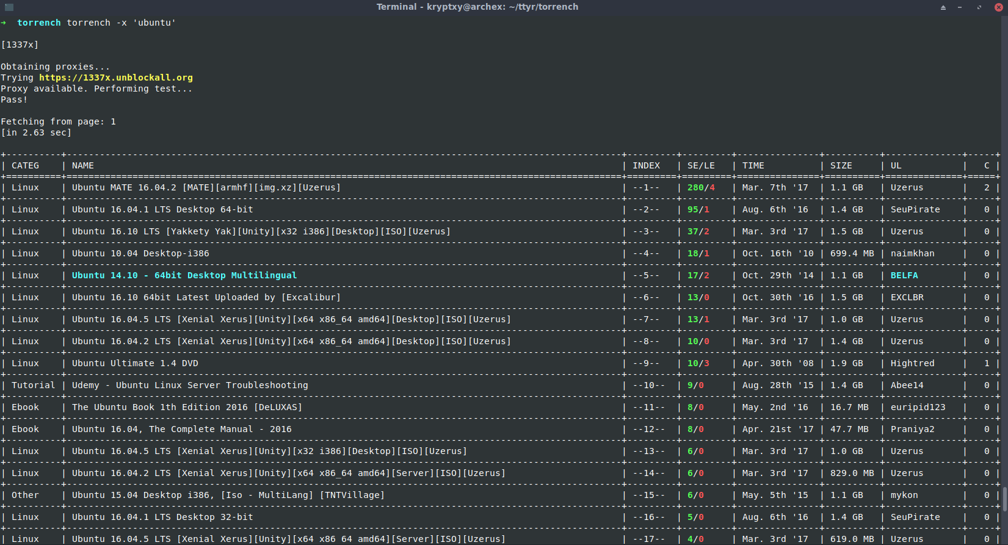Click uploader name euripid123
This screenshot has width=1008, height=545.
click(918, 407)
